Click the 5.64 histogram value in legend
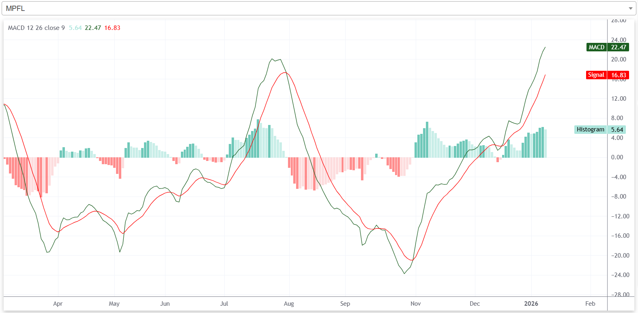Viewport: 638px width, 313px height. [75, 28]
